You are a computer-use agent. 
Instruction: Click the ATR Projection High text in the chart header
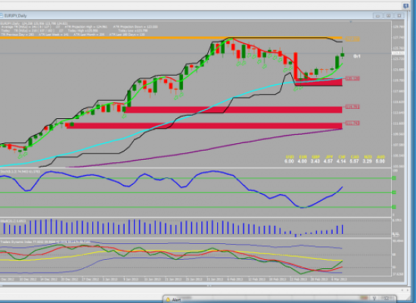[x=86, y=27]
